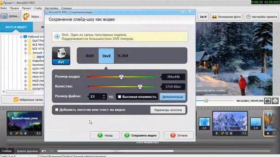280x157 pixels.
Task: Click the sound icon on slide 5
Action: click(231, 133)
